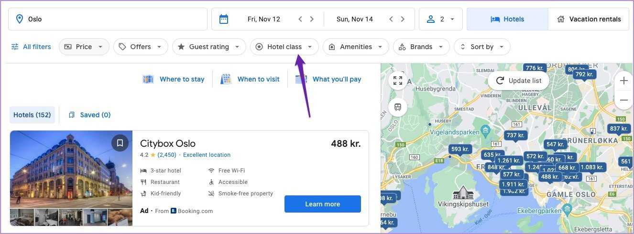Open the All filters panel
The image size is (634, 234).
31,47
